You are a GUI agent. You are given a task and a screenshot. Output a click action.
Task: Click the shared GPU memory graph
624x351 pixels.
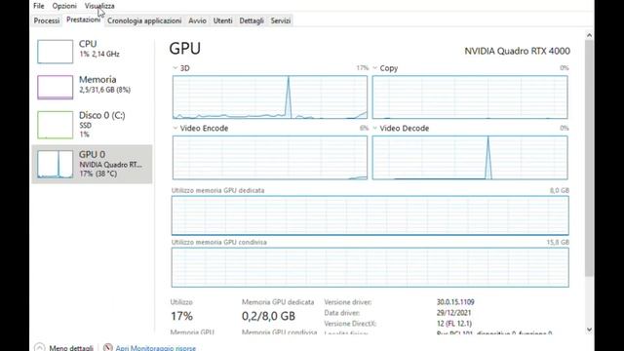370,267
